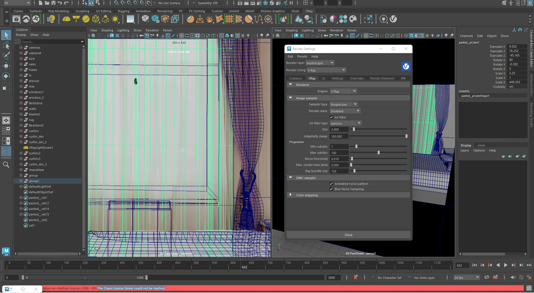
Task: Click the V-Ray sun light shelf icon
Action: (x=115, y=19)
